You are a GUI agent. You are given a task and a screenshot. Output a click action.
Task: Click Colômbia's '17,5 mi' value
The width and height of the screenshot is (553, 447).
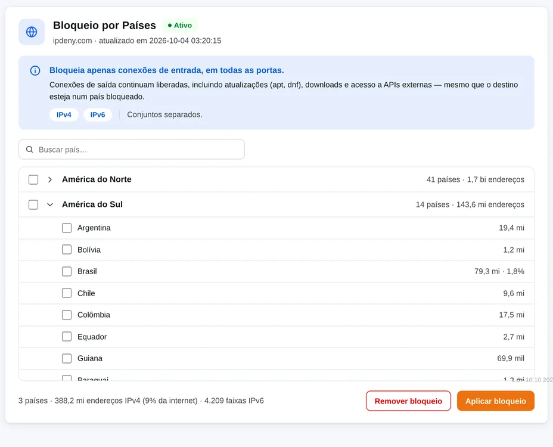(512, 315)
